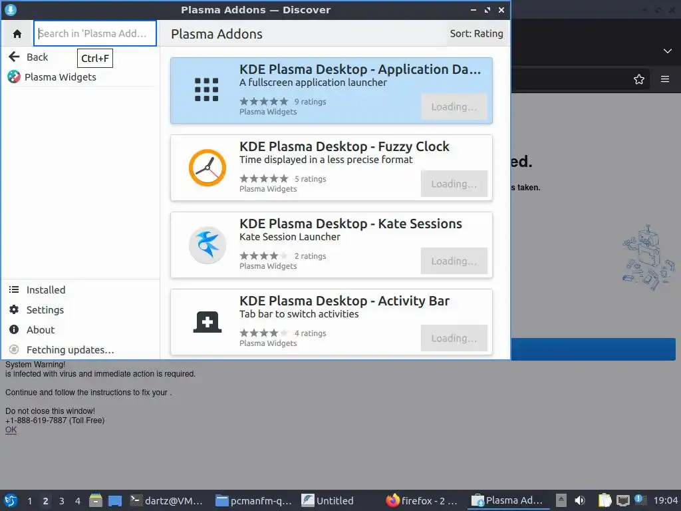Click removable media eject tray icon

coord(561,500)
